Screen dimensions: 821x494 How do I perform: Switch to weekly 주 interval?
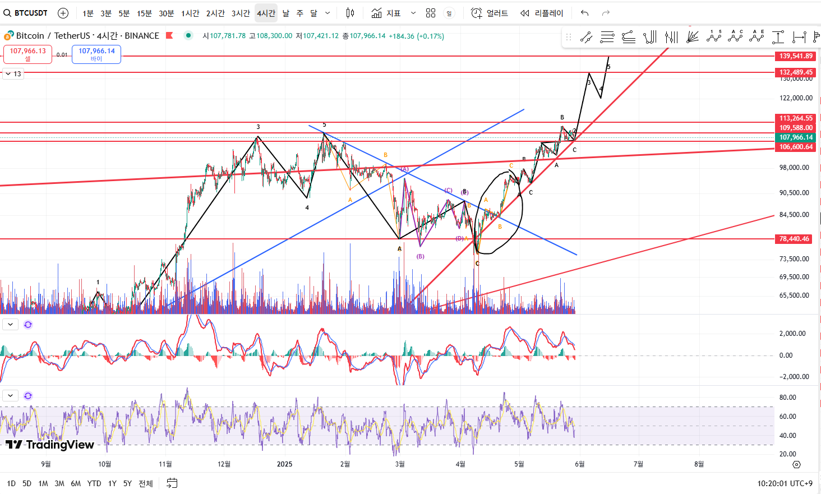click(300, 13)
